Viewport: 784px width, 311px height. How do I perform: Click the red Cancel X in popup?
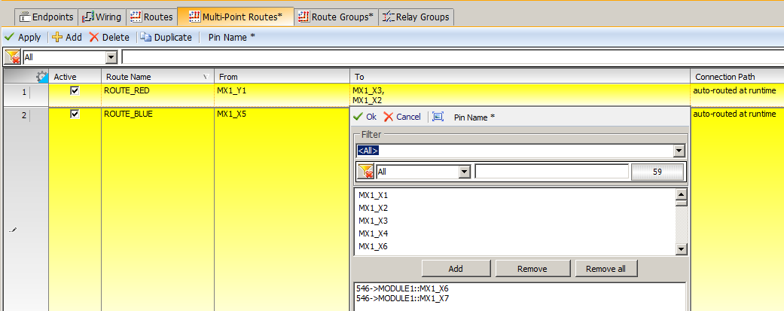pos(389,117)
